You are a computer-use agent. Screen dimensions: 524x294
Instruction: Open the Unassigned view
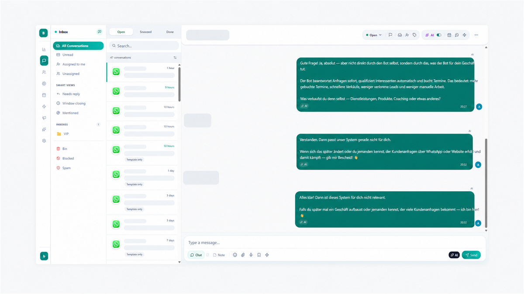[x=78, y=74]
